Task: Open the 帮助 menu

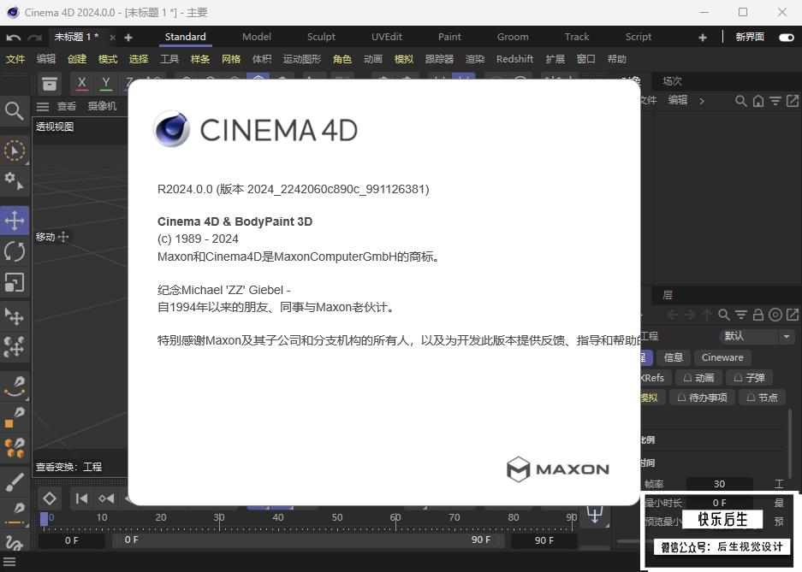Action: pos(617,59)
